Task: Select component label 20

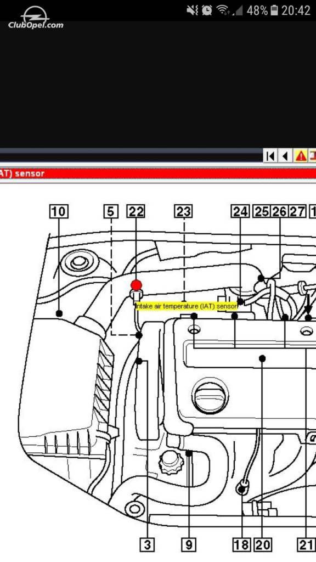Action: [x=263, y=545]
